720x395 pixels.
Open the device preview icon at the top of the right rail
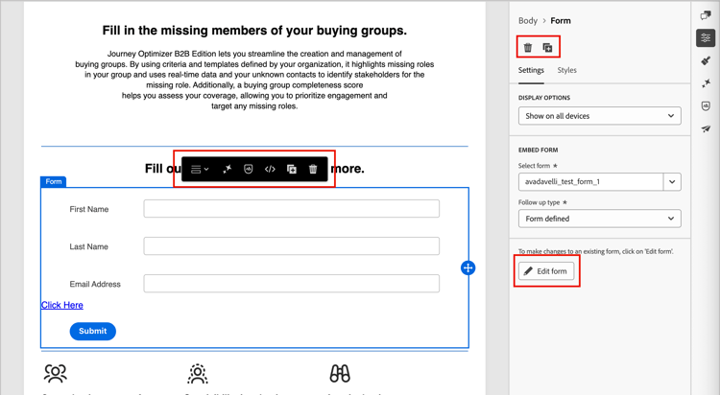706,15
